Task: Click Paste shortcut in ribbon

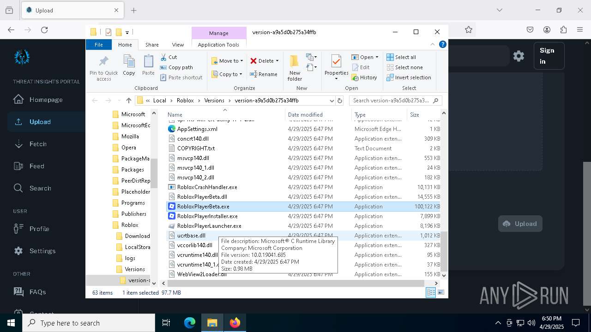Action: pyautogui.click(x=181, y=77)
